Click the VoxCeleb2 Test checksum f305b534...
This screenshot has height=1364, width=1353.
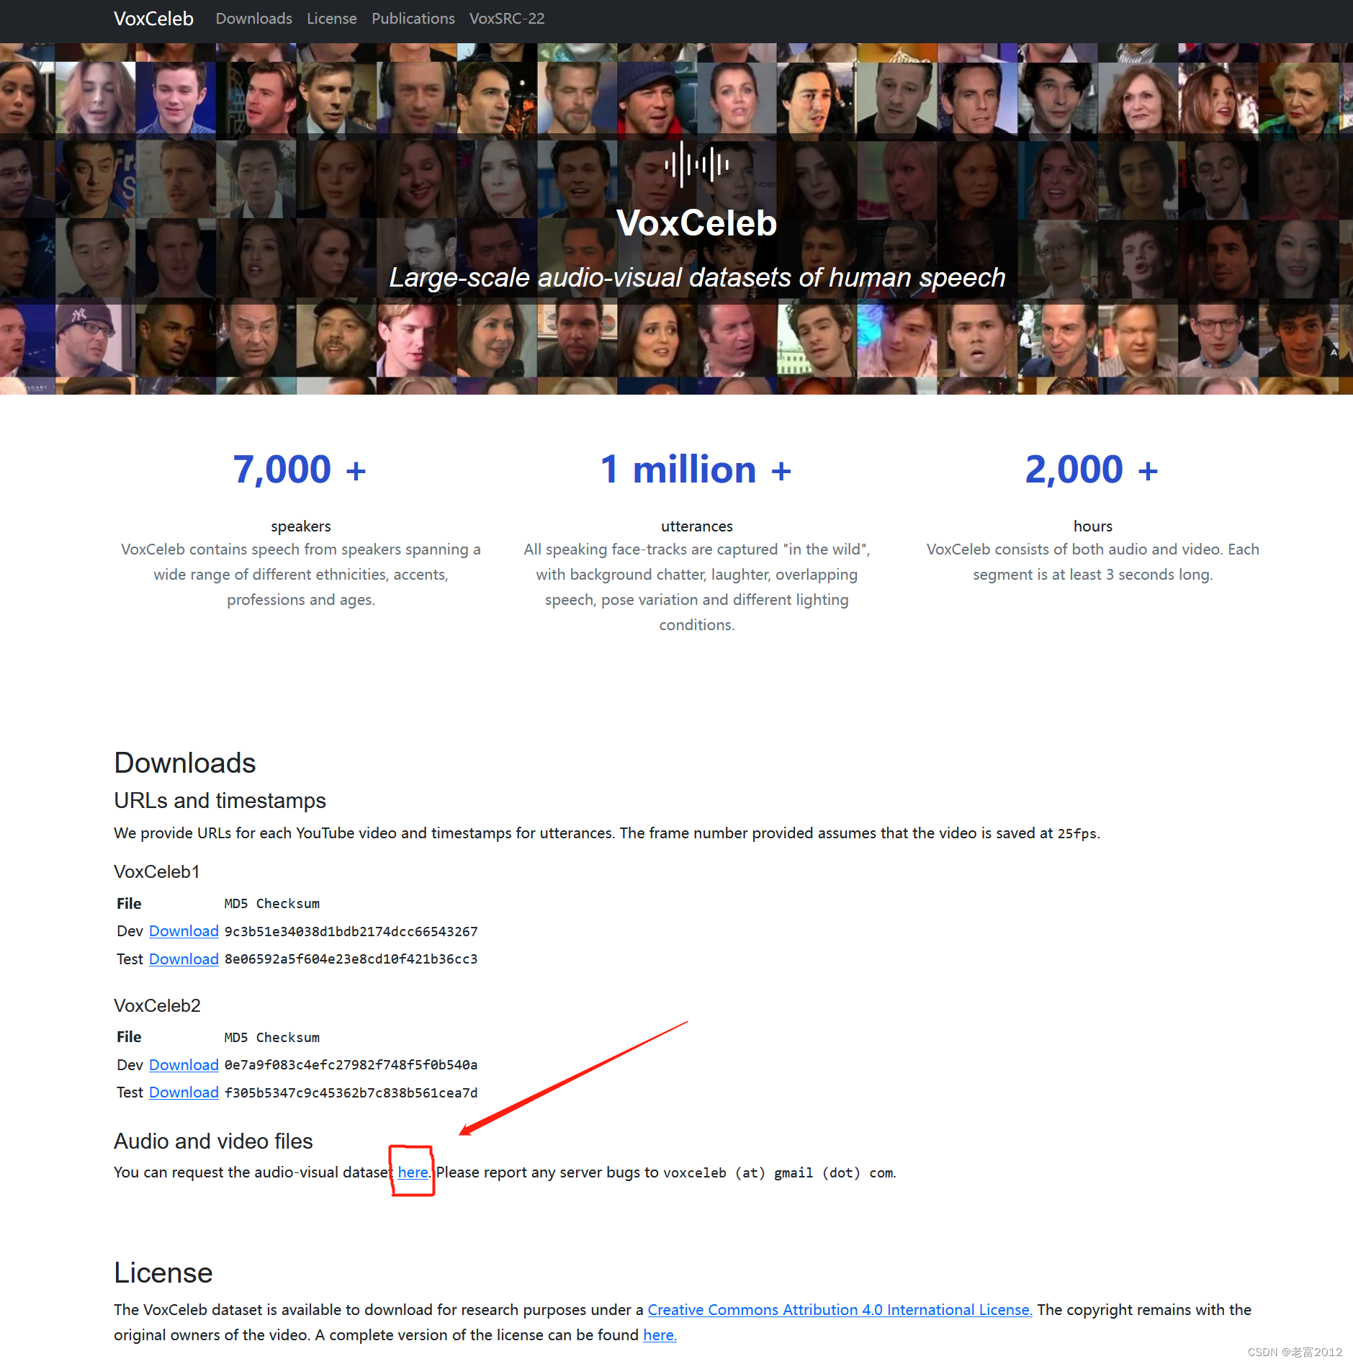tap(351, 1093)
